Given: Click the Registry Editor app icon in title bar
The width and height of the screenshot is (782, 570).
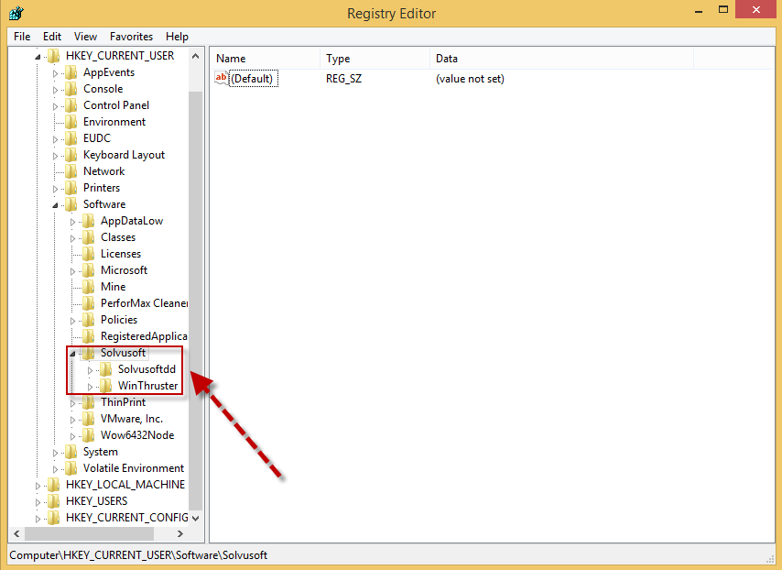Looking at the screenshot, I should click(16, 13).
